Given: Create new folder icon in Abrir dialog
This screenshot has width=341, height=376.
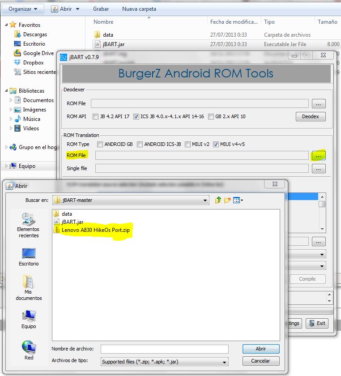Looking at the screenshot, I should pyautogui.click(x=227, y=200).
